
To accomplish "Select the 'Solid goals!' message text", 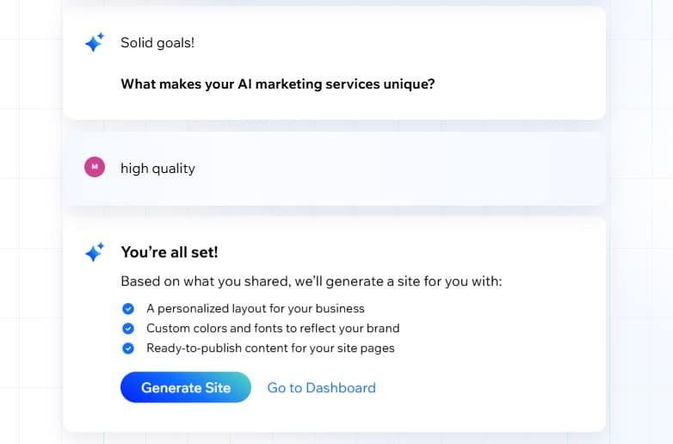I will click(x=157, y=43).
